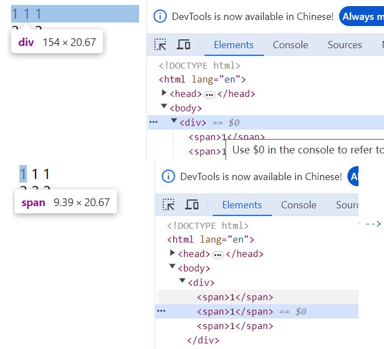Viewport: 384px width, 349px height.
Task: Expand the head node in upper DOM tree
Action: coord(164,93)
